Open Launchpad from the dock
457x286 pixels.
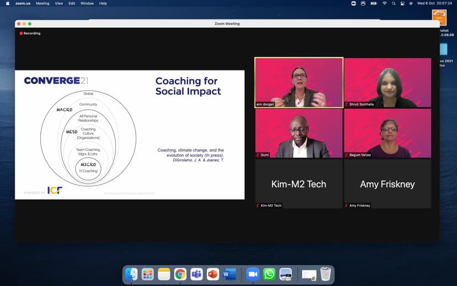coord(148,274)
